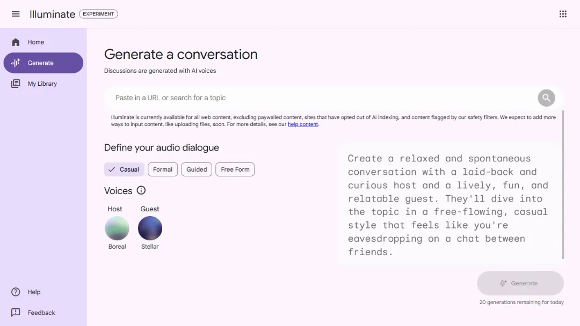This screenshot has height=326, width=580.
Task: Select the Casual dialogue style
Action: point(124,169)
